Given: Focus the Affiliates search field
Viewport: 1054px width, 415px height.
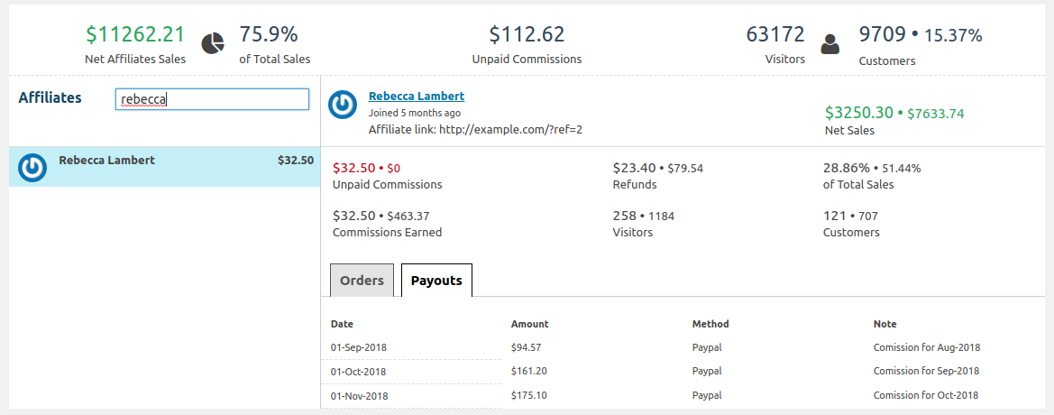Looking at the screenshot, I should click(212, 99).
